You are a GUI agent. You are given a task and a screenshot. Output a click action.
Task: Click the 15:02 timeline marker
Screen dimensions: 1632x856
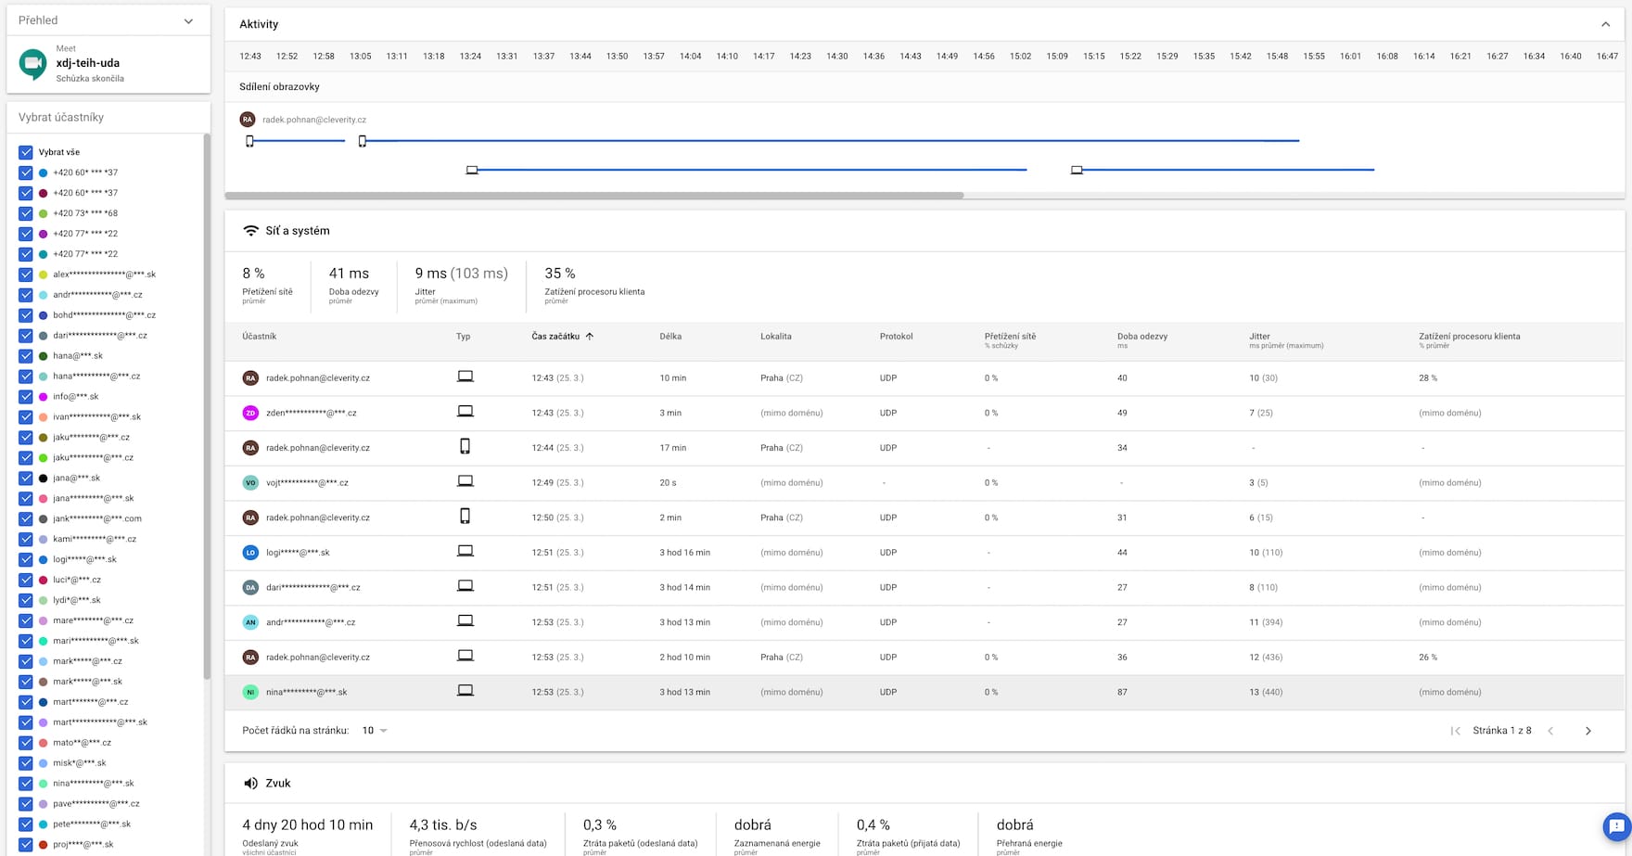point(1020,57)
